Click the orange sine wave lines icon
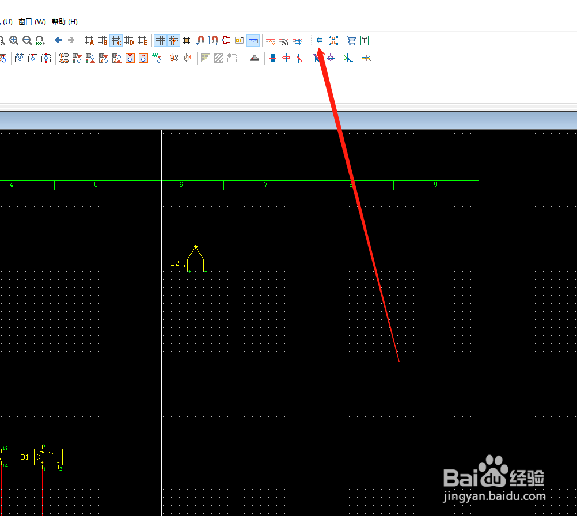 click(x=271, y=40)
